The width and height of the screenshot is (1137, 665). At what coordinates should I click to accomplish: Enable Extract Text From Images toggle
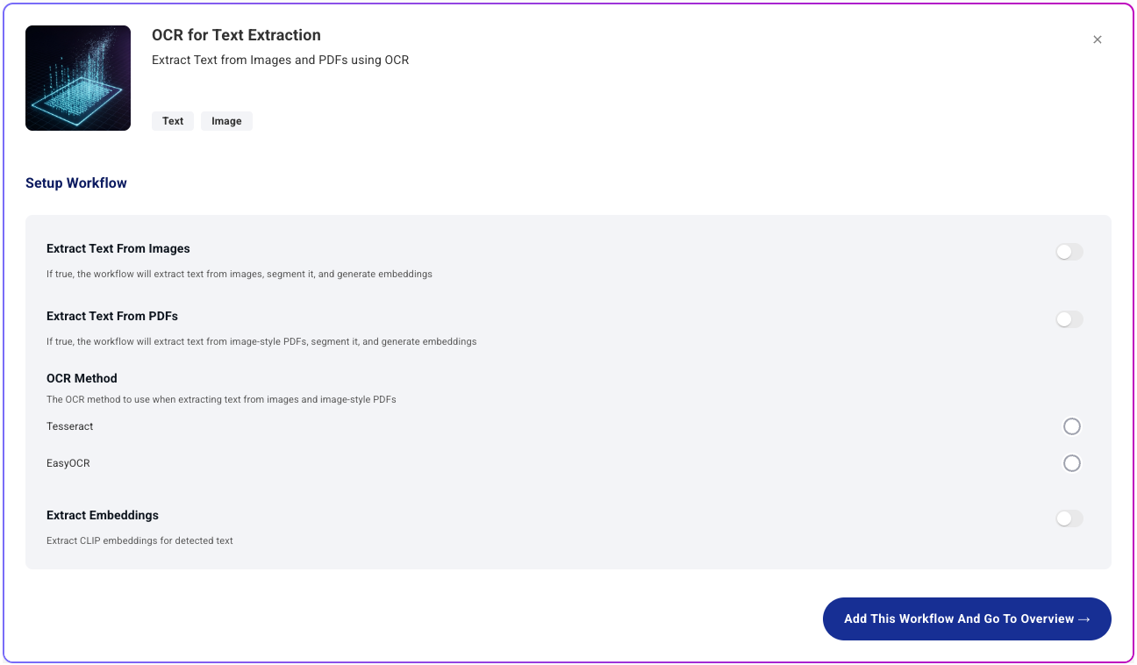[1069, 252]
